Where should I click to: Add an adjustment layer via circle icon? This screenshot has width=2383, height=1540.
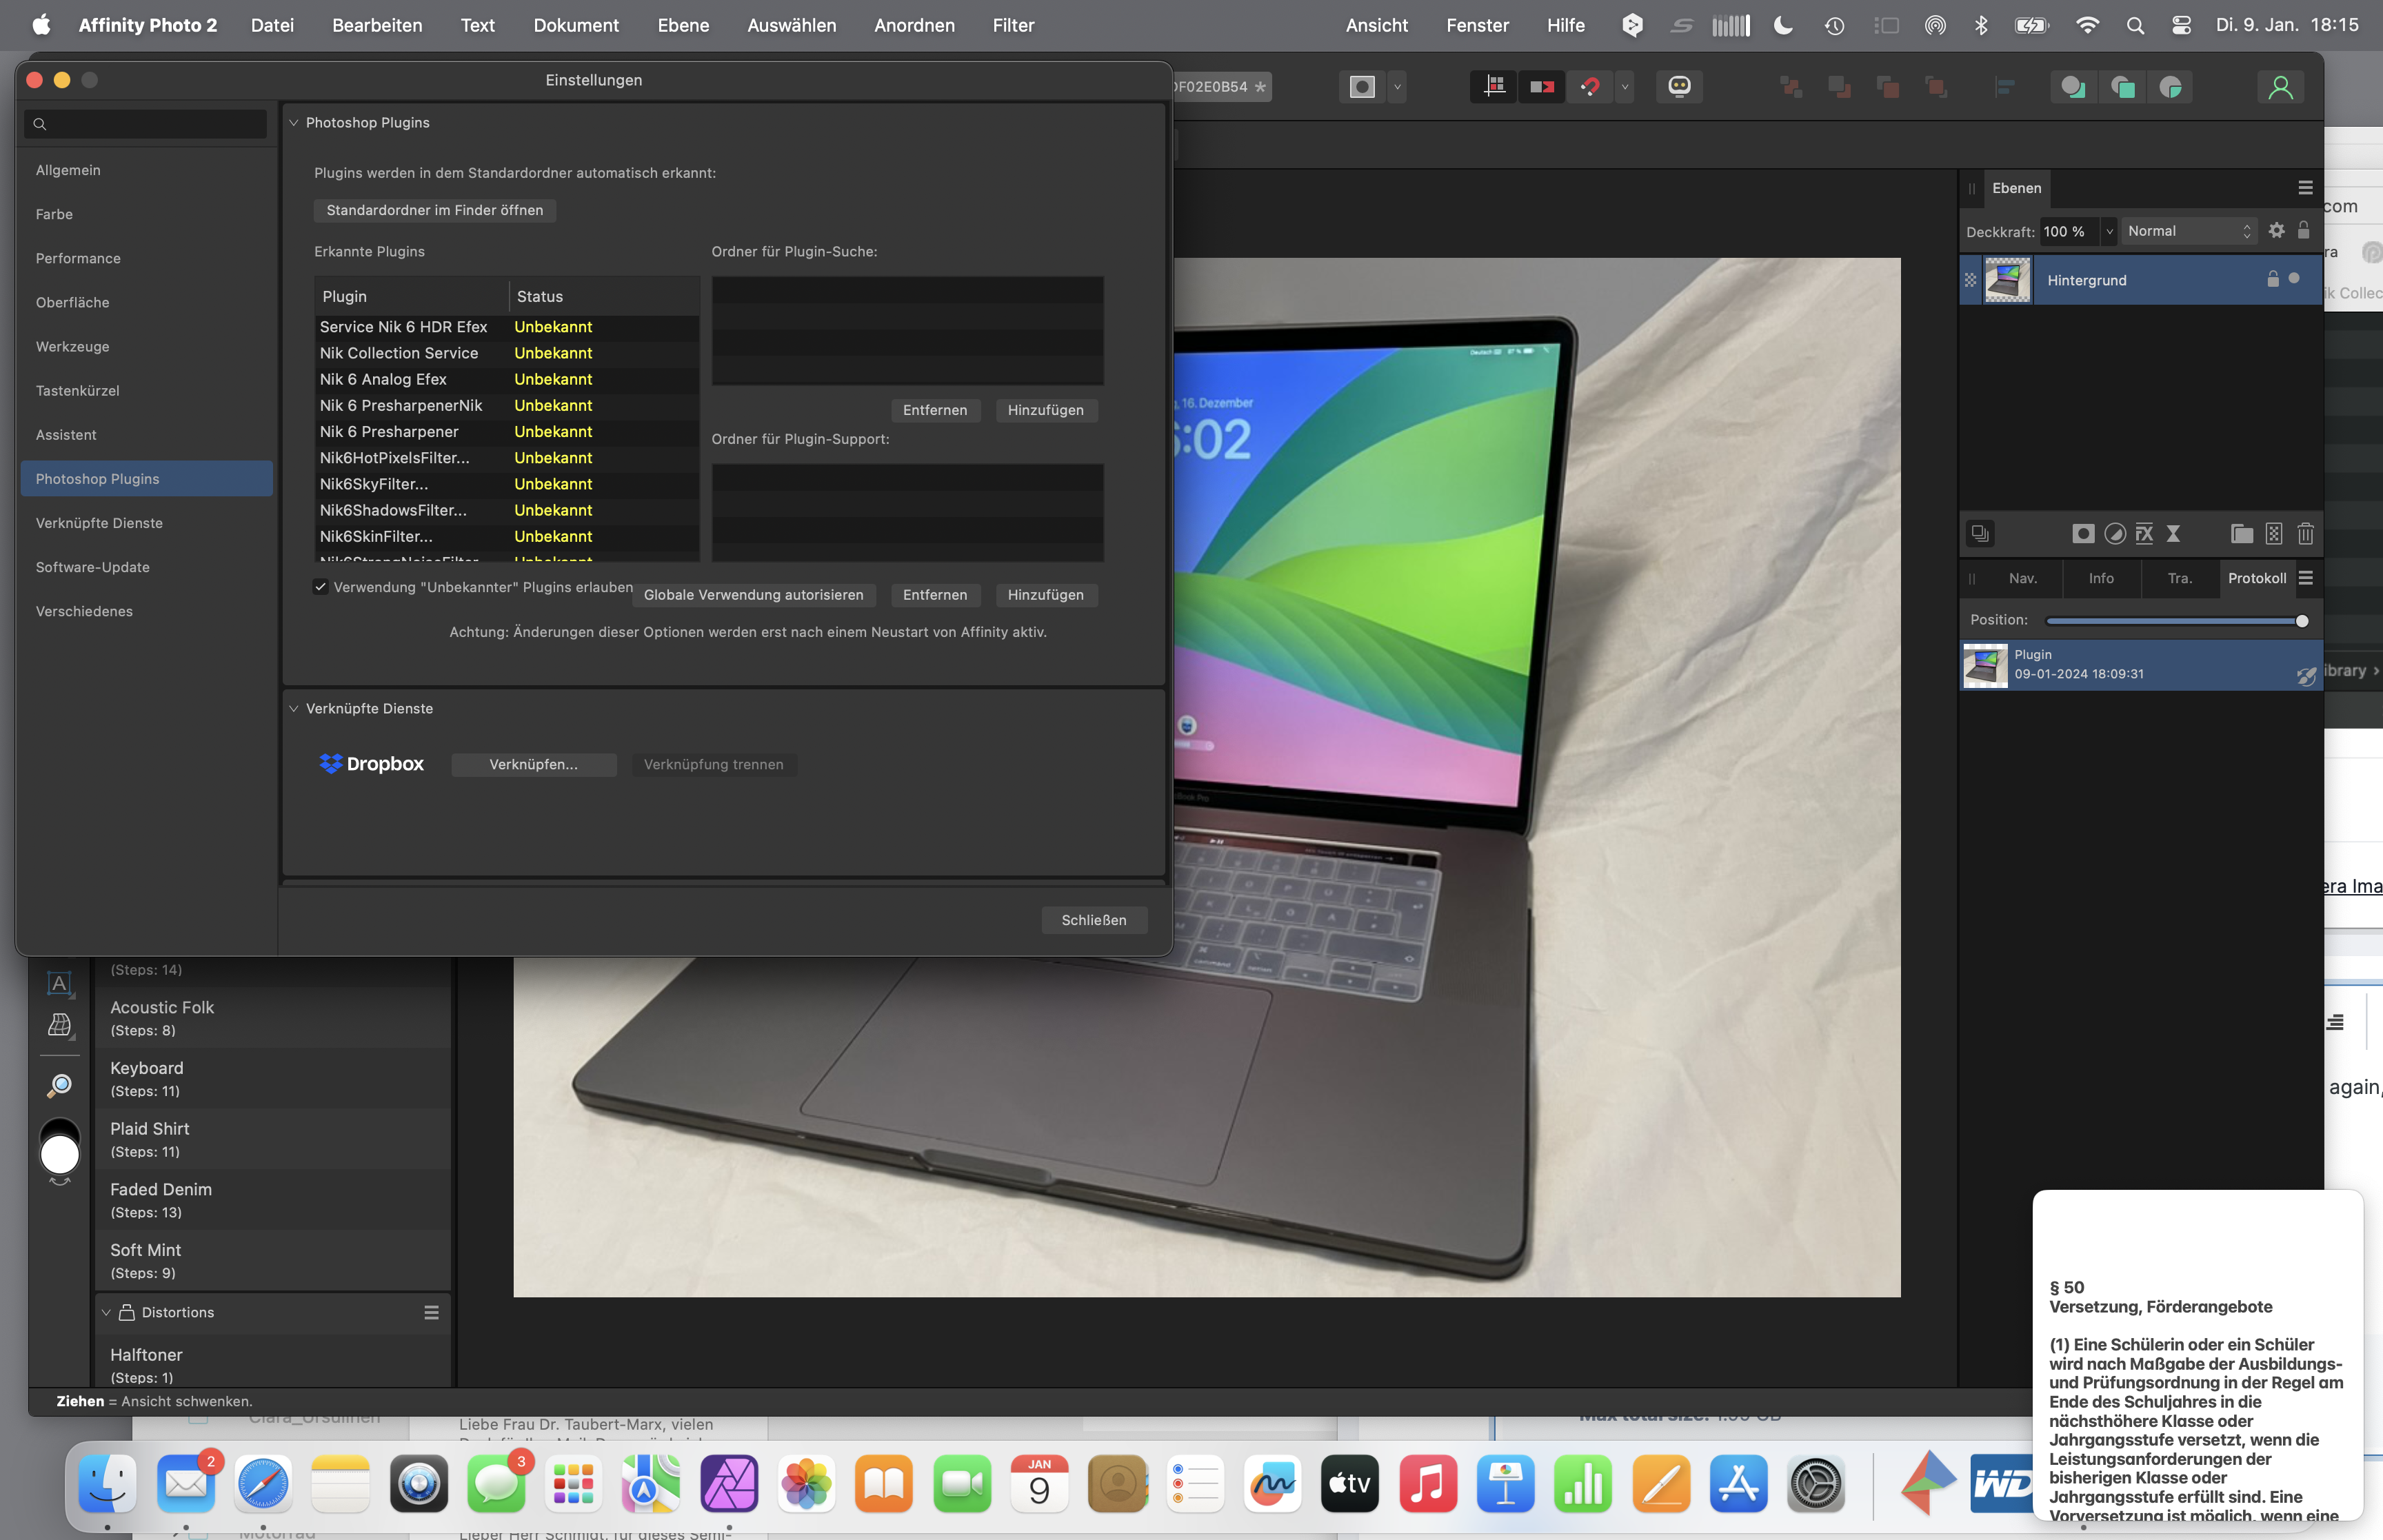click(2114, 533)
